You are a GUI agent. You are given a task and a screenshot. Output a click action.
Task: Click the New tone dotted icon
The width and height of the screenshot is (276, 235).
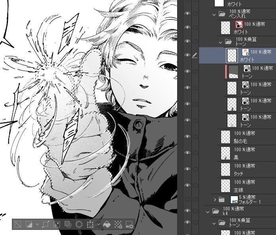(x=118, y=224)
